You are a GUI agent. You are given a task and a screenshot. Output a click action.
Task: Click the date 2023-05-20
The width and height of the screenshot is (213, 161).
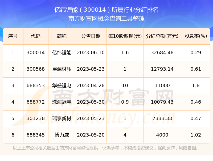click(x=91, y=135)
